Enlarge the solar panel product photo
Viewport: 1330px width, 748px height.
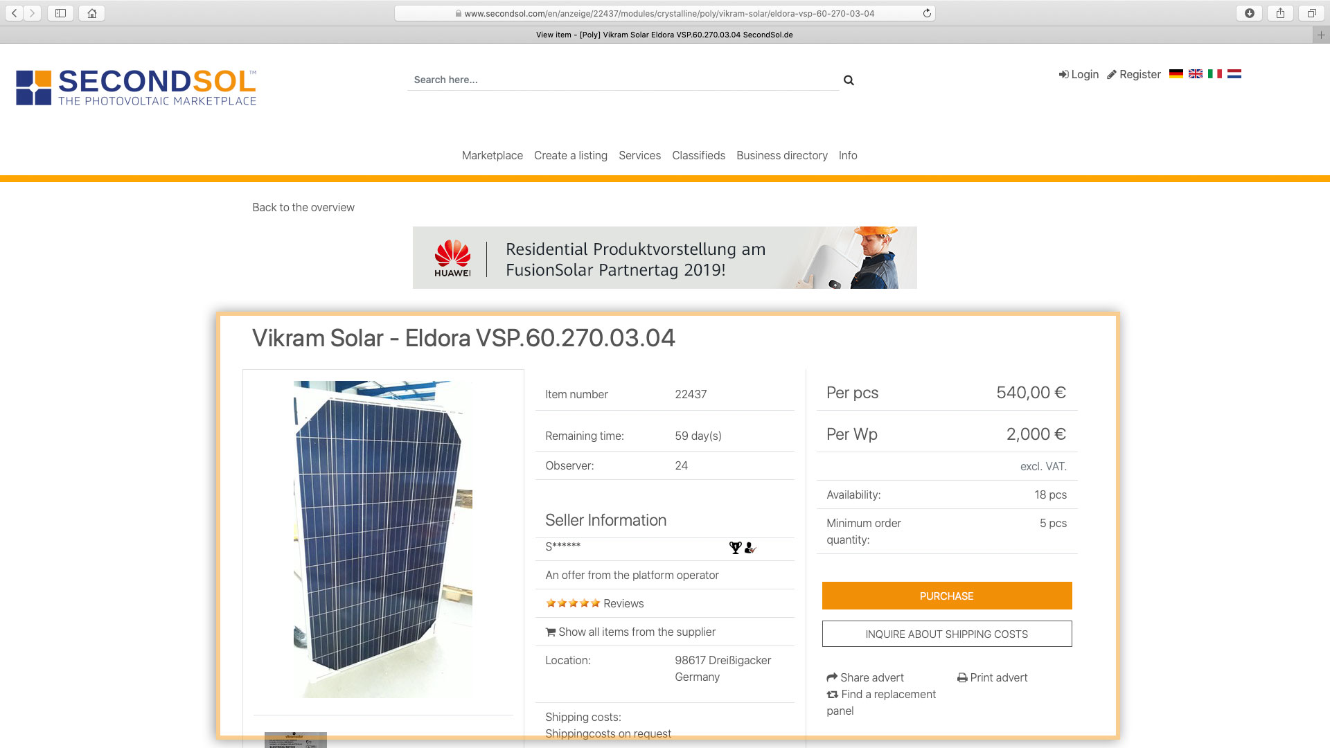coord(383,539)
